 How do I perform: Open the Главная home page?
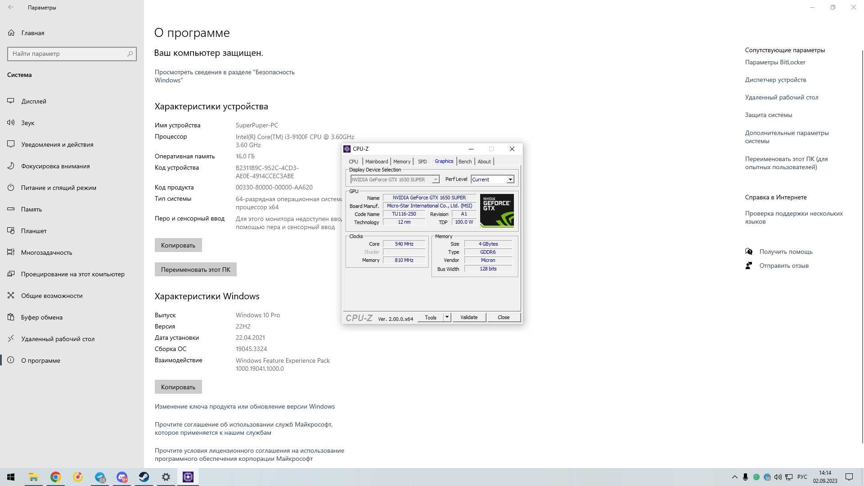(32, 33)
